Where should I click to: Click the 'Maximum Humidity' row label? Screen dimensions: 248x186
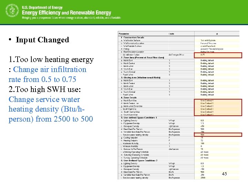131,143
